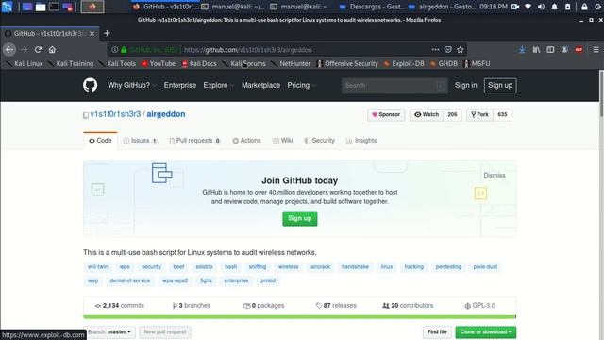The height and width of the screenshot is (340, 604).
Task: Open the Library icon in toolbar
Action: [x=536, y=50]
